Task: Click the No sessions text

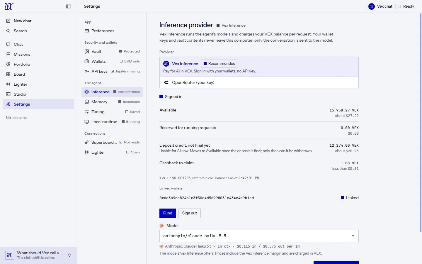Action: click(16, 118)
